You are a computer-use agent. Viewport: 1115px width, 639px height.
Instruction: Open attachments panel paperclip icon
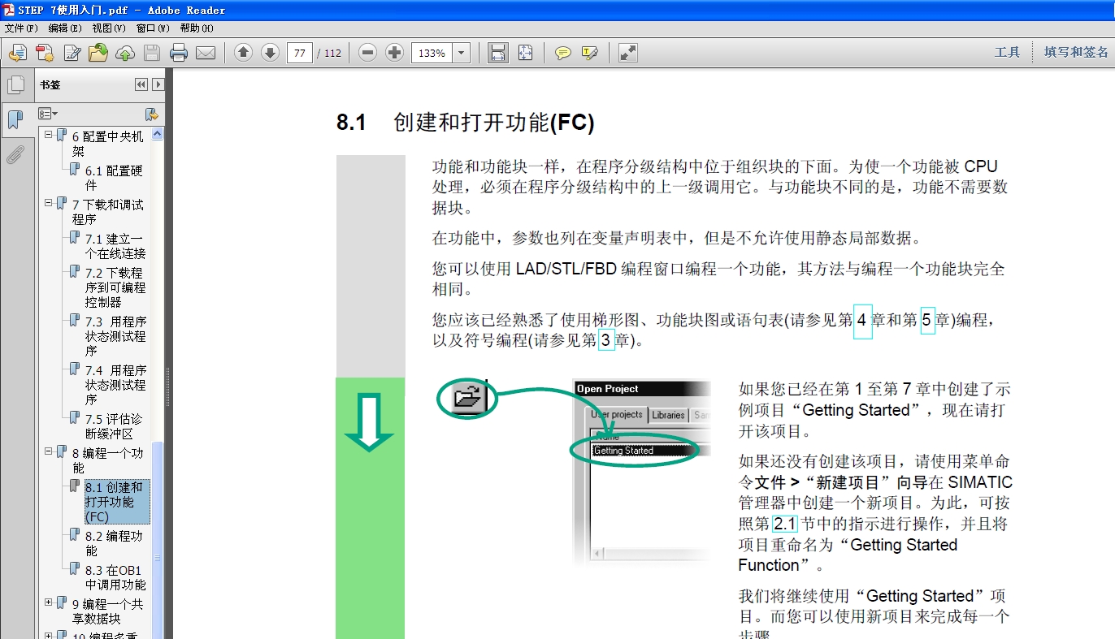coord(15,154)
